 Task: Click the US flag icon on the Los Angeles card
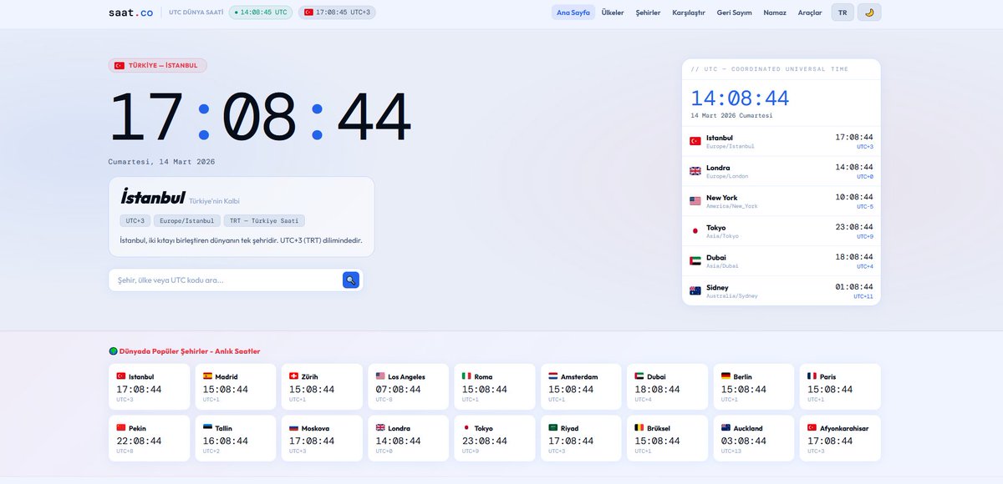tap(380, 376)
